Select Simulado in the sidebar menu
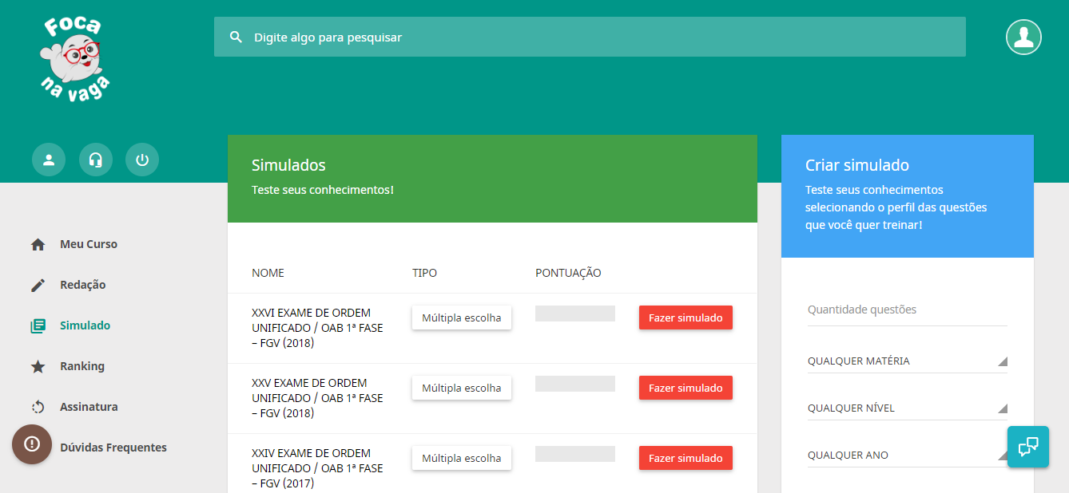This screenshot has width=1069, height=493. [x=85, y=325]
